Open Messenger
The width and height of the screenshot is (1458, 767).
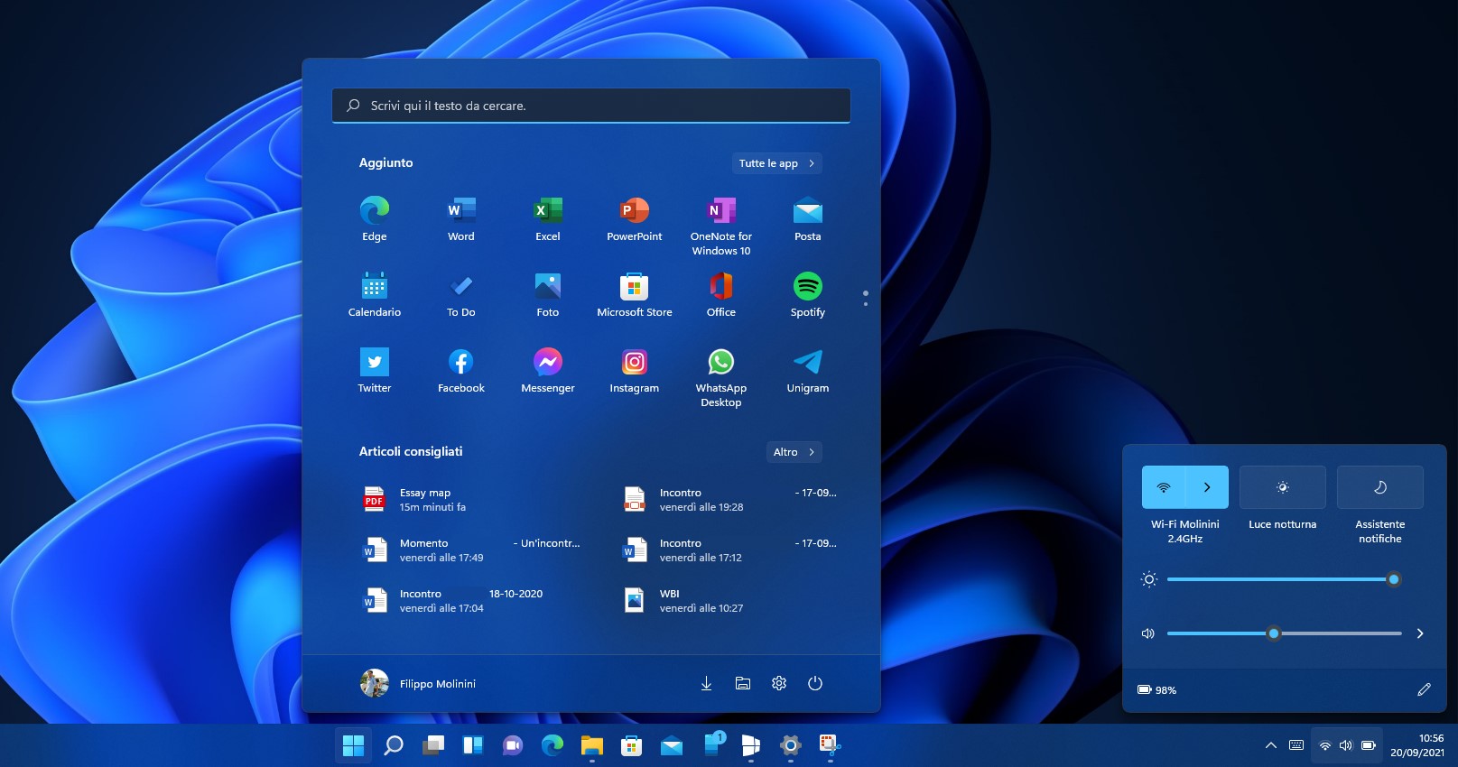click(x=548, y=371)
